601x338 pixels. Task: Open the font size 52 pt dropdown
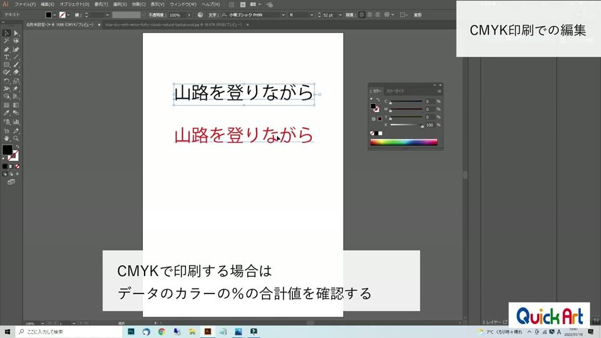click(340, 15)
